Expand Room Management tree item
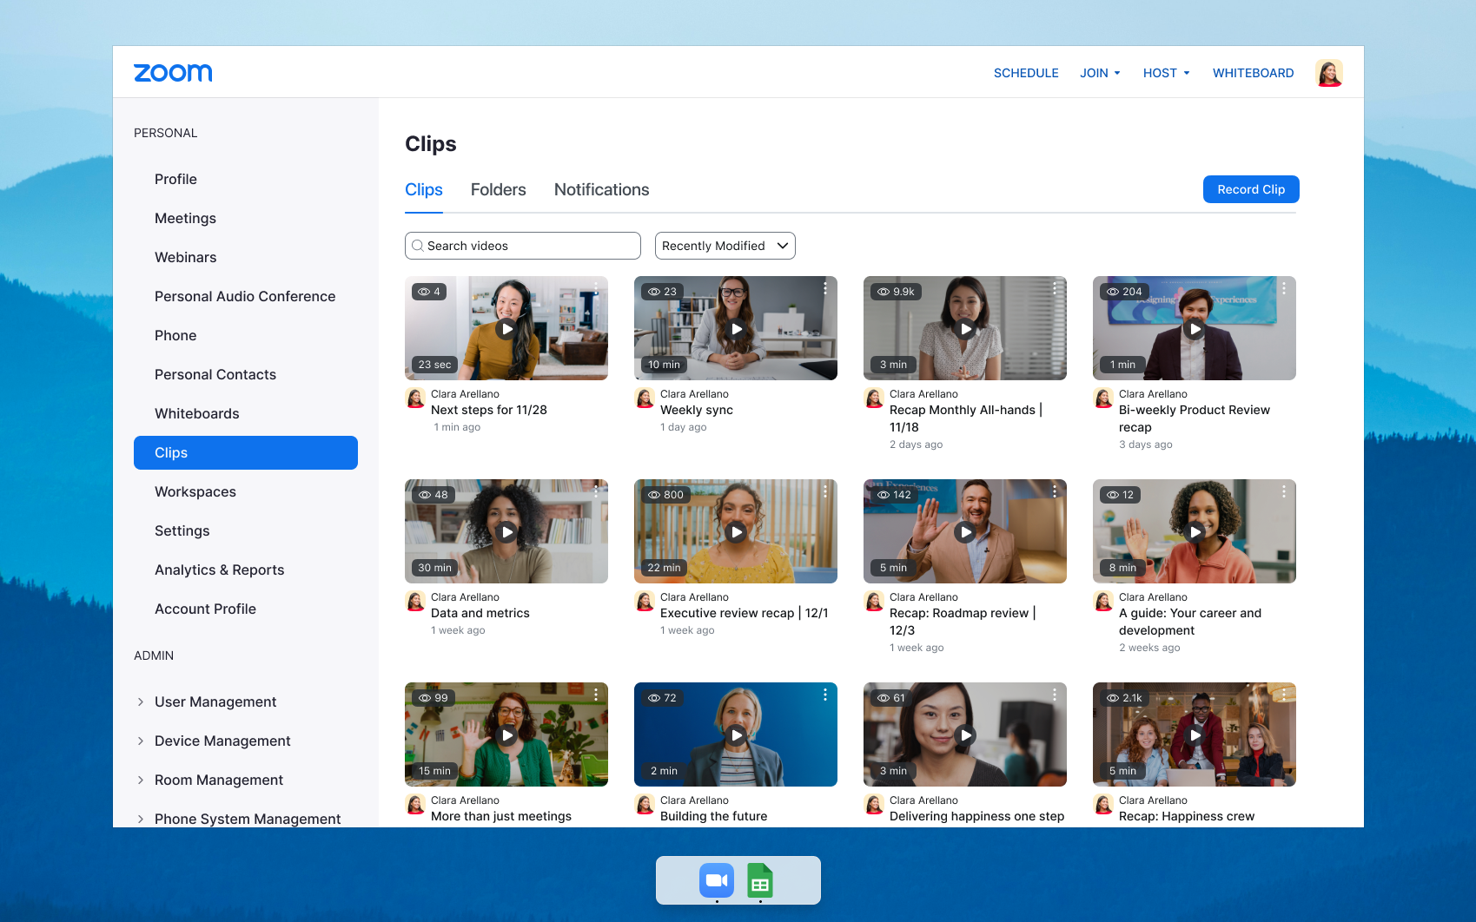 141,780
